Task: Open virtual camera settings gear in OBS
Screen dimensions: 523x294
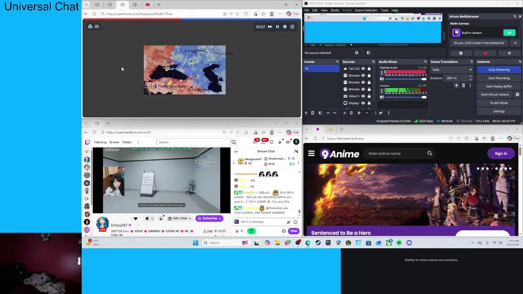Action: click(517, 94)
